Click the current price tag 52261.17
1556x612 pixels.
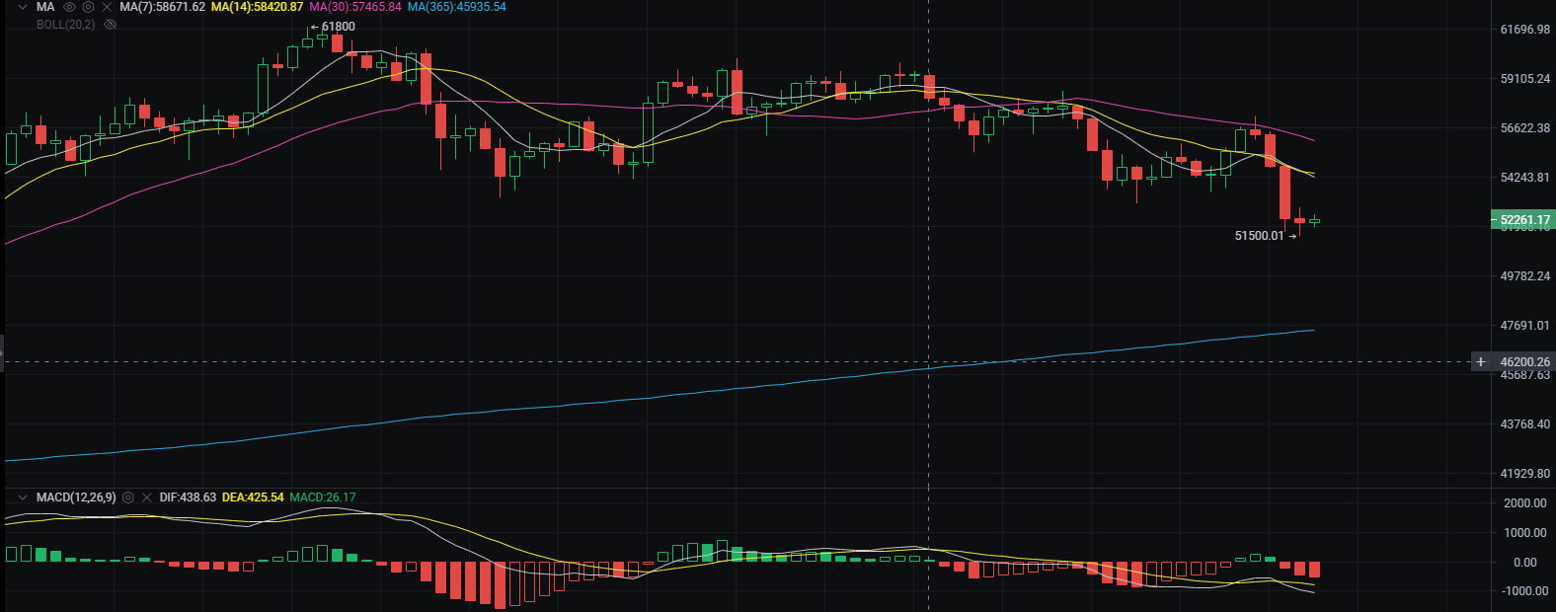click(x=1523, y=220)
